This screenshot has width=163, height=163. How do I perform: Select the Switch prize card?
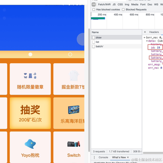69,147
